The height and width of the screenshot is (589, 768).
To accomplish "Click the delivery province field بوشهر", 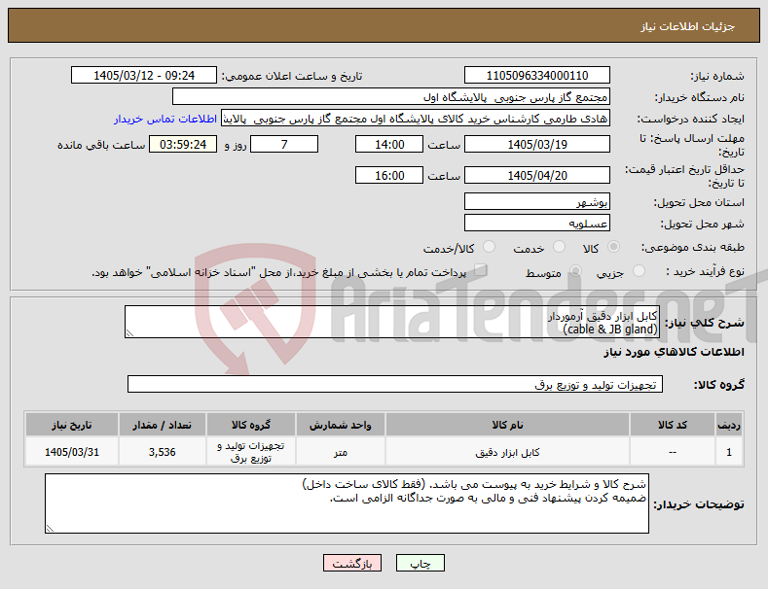I will point(536,201).
